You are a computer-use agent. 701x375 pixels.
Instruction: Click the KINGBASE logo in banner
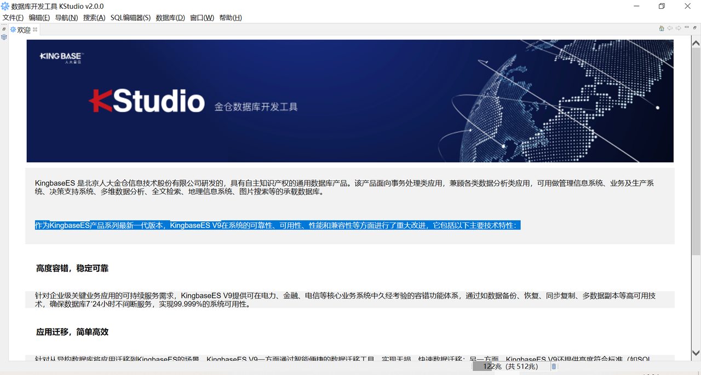(x=61, y=57)
